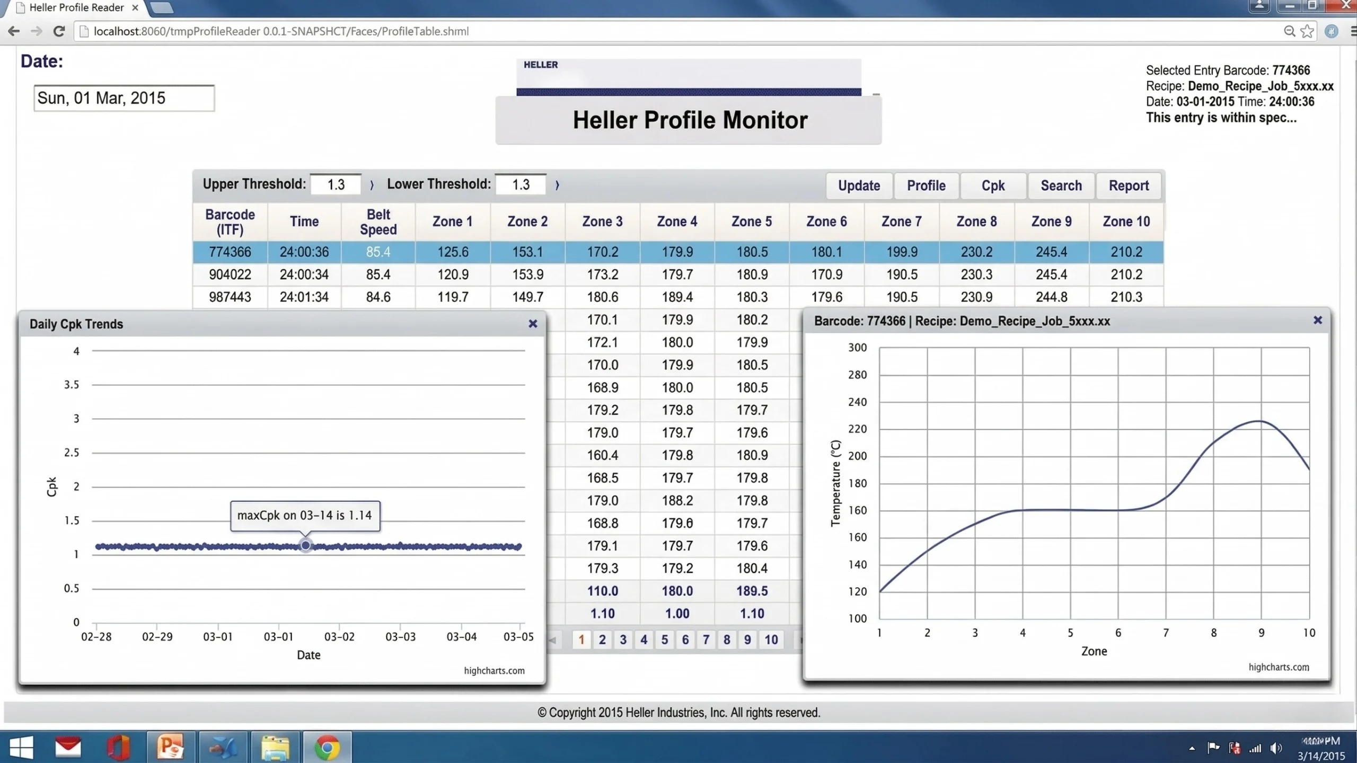Show hidden tray icons arrow
1357x763 pixels.
pos(1192,749)
